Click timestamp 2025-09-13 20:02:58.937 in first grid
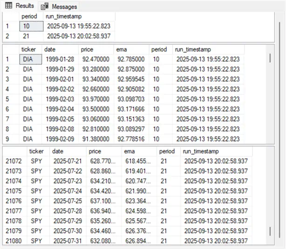Image resolution: width=286 pixels, height=249 pixels. (79, 36)
